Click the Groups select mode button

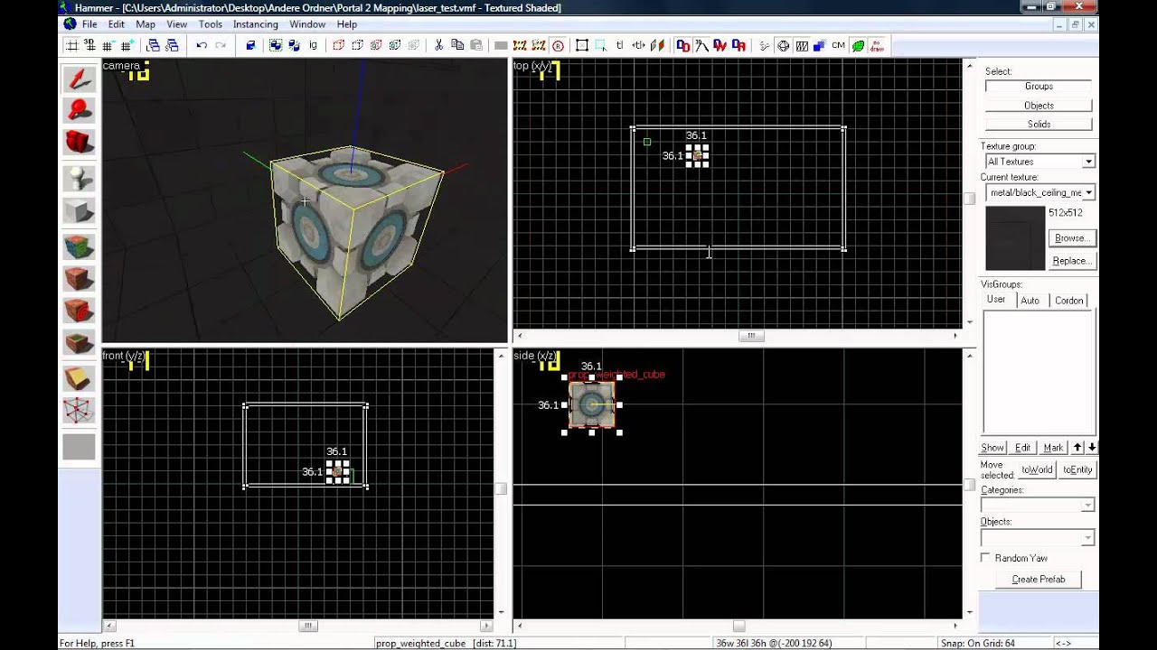pos(1039,87)
